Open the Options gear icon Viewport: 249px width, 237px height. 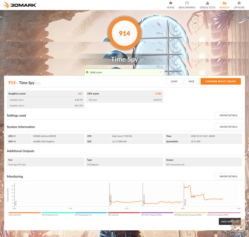[x=239, y=3]
